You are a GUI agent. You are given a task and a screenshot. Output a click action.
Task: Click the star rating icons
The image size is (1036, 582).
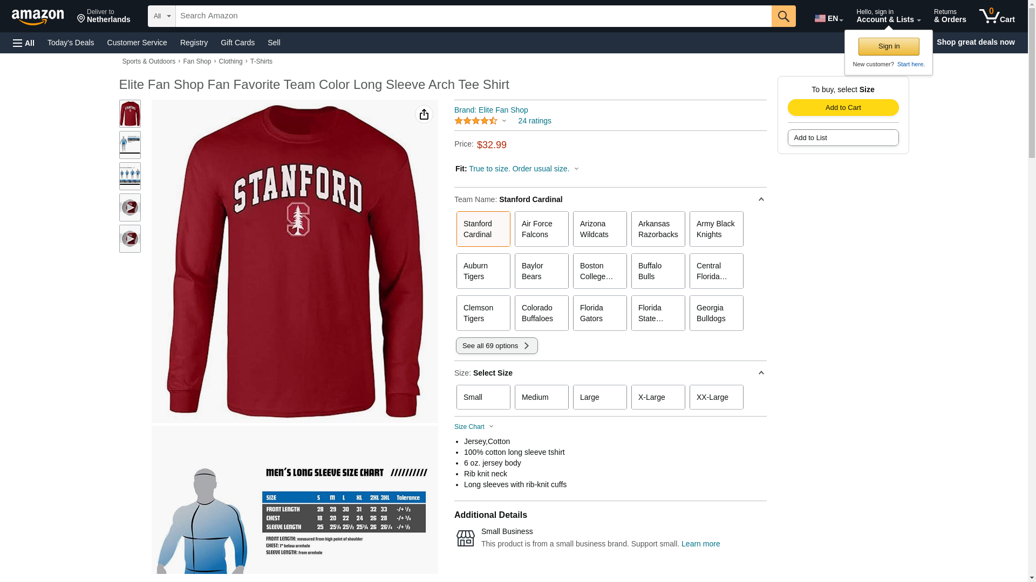476,121
